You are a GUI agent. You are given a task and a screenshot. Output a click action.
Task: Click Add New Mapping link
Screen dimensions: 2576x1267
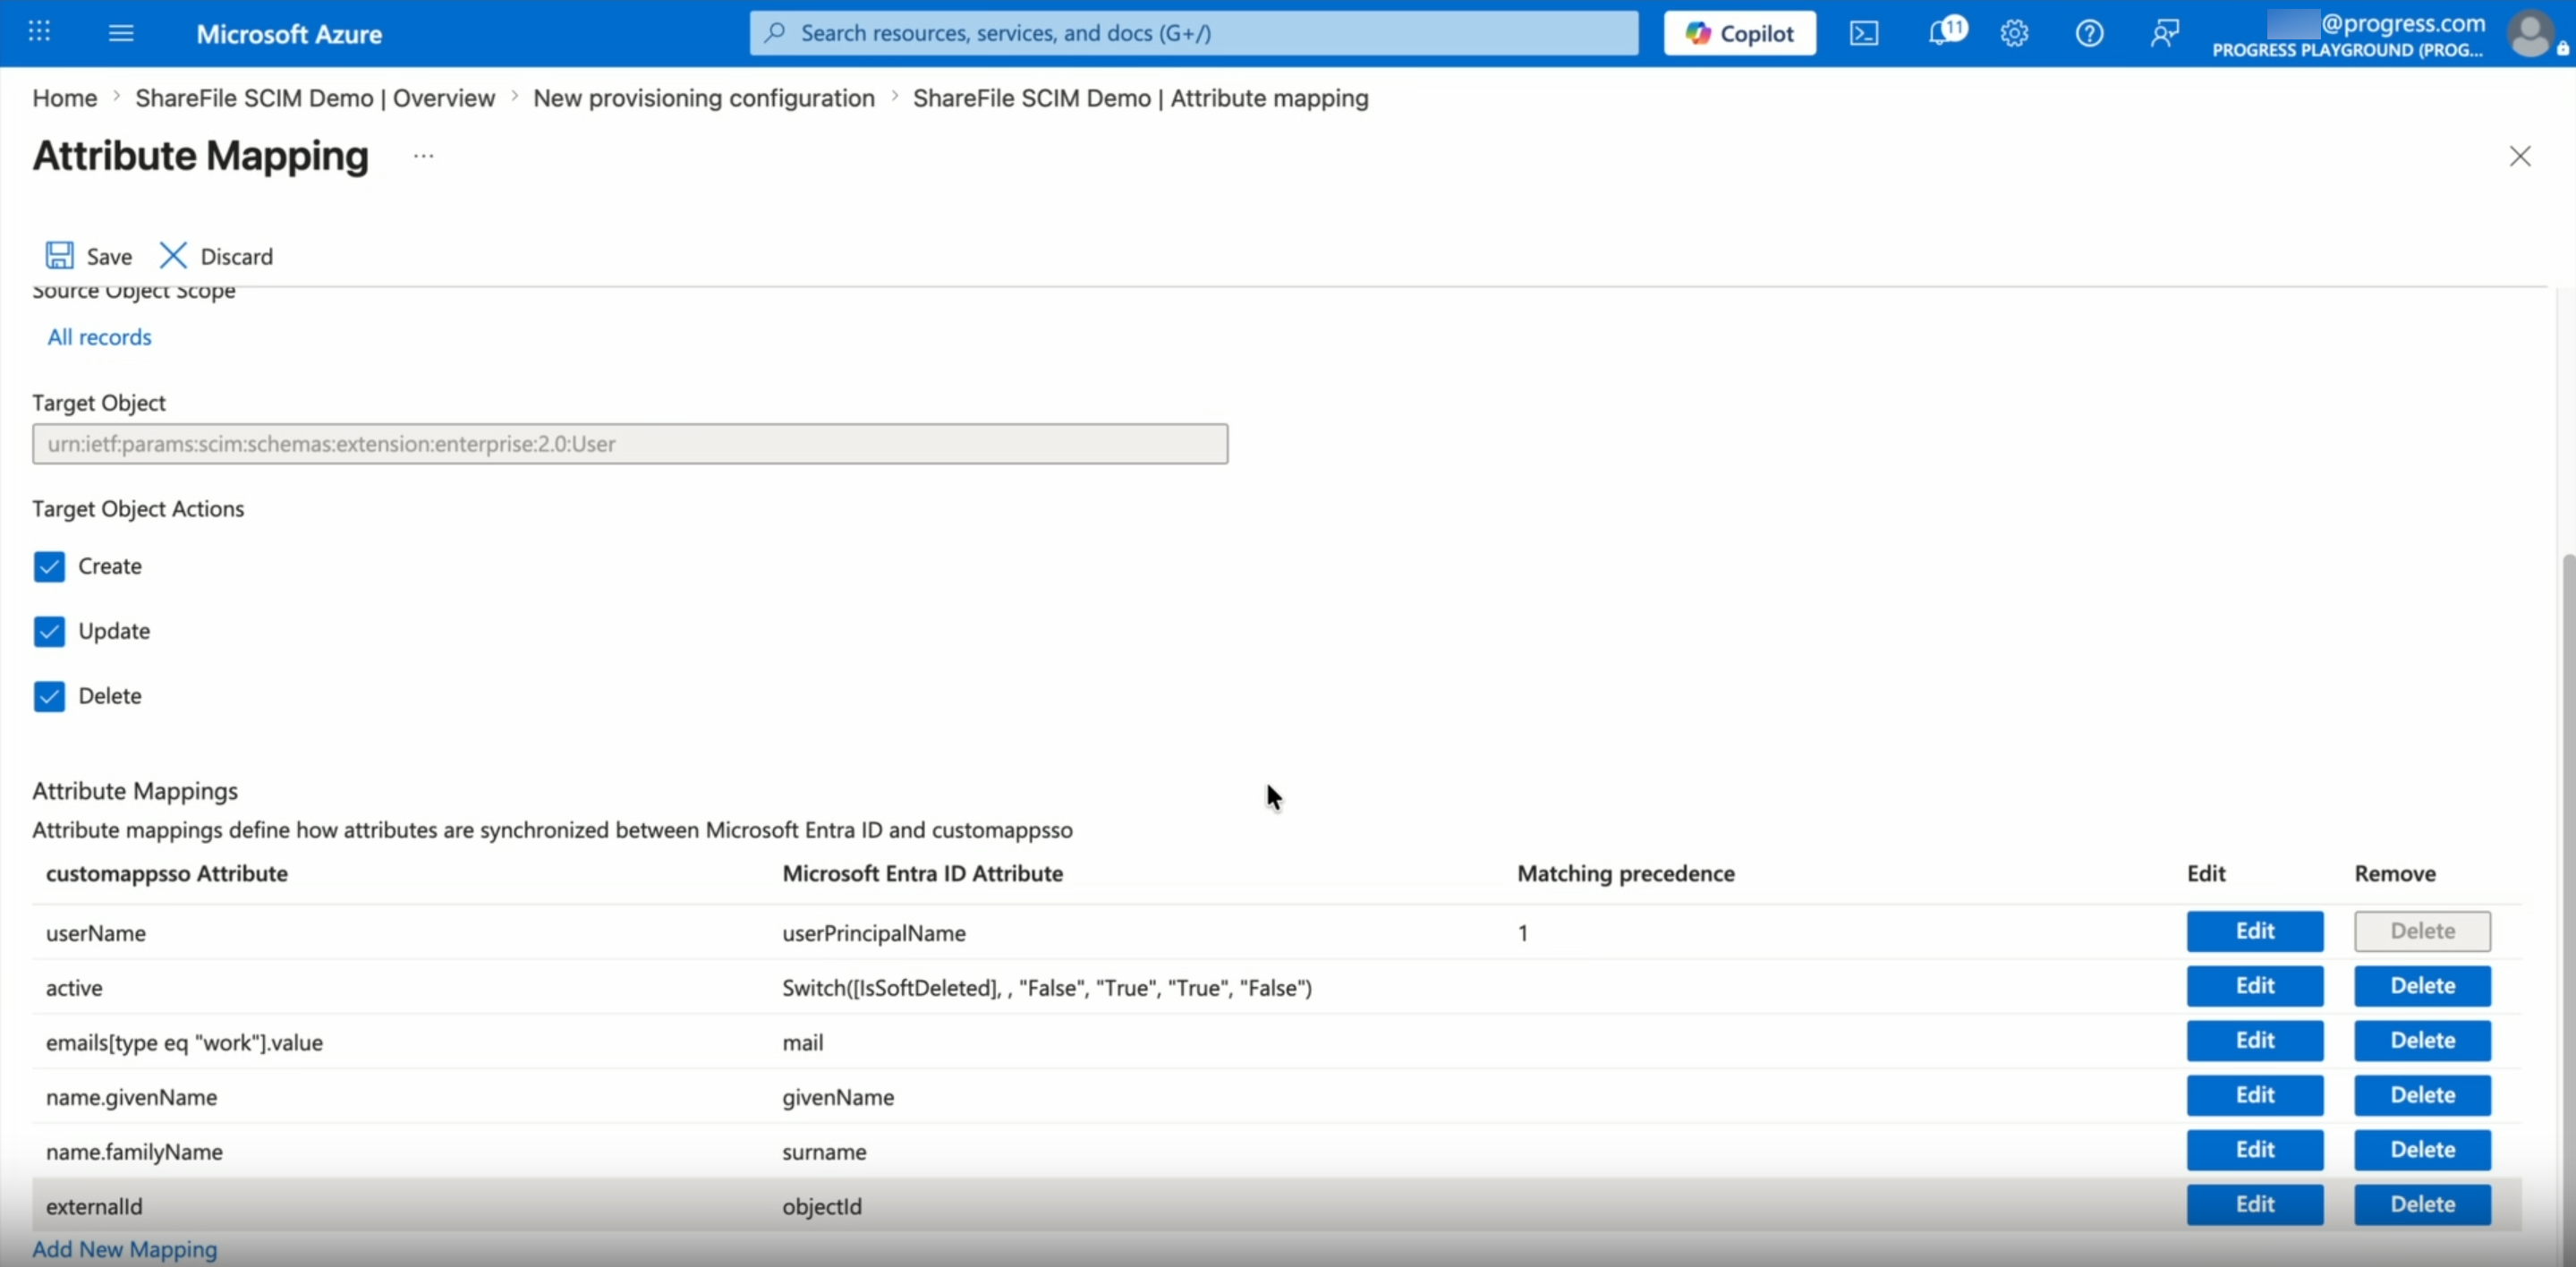tap(125, 1249)
